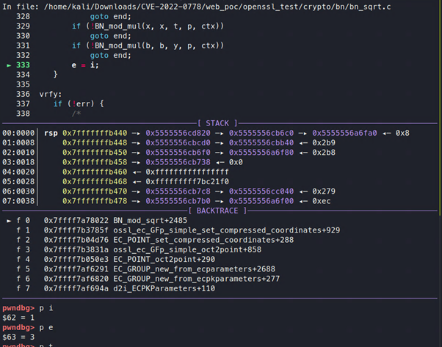
Task: Select pointer value 0x5555556a6fa0
Action: 344,133
